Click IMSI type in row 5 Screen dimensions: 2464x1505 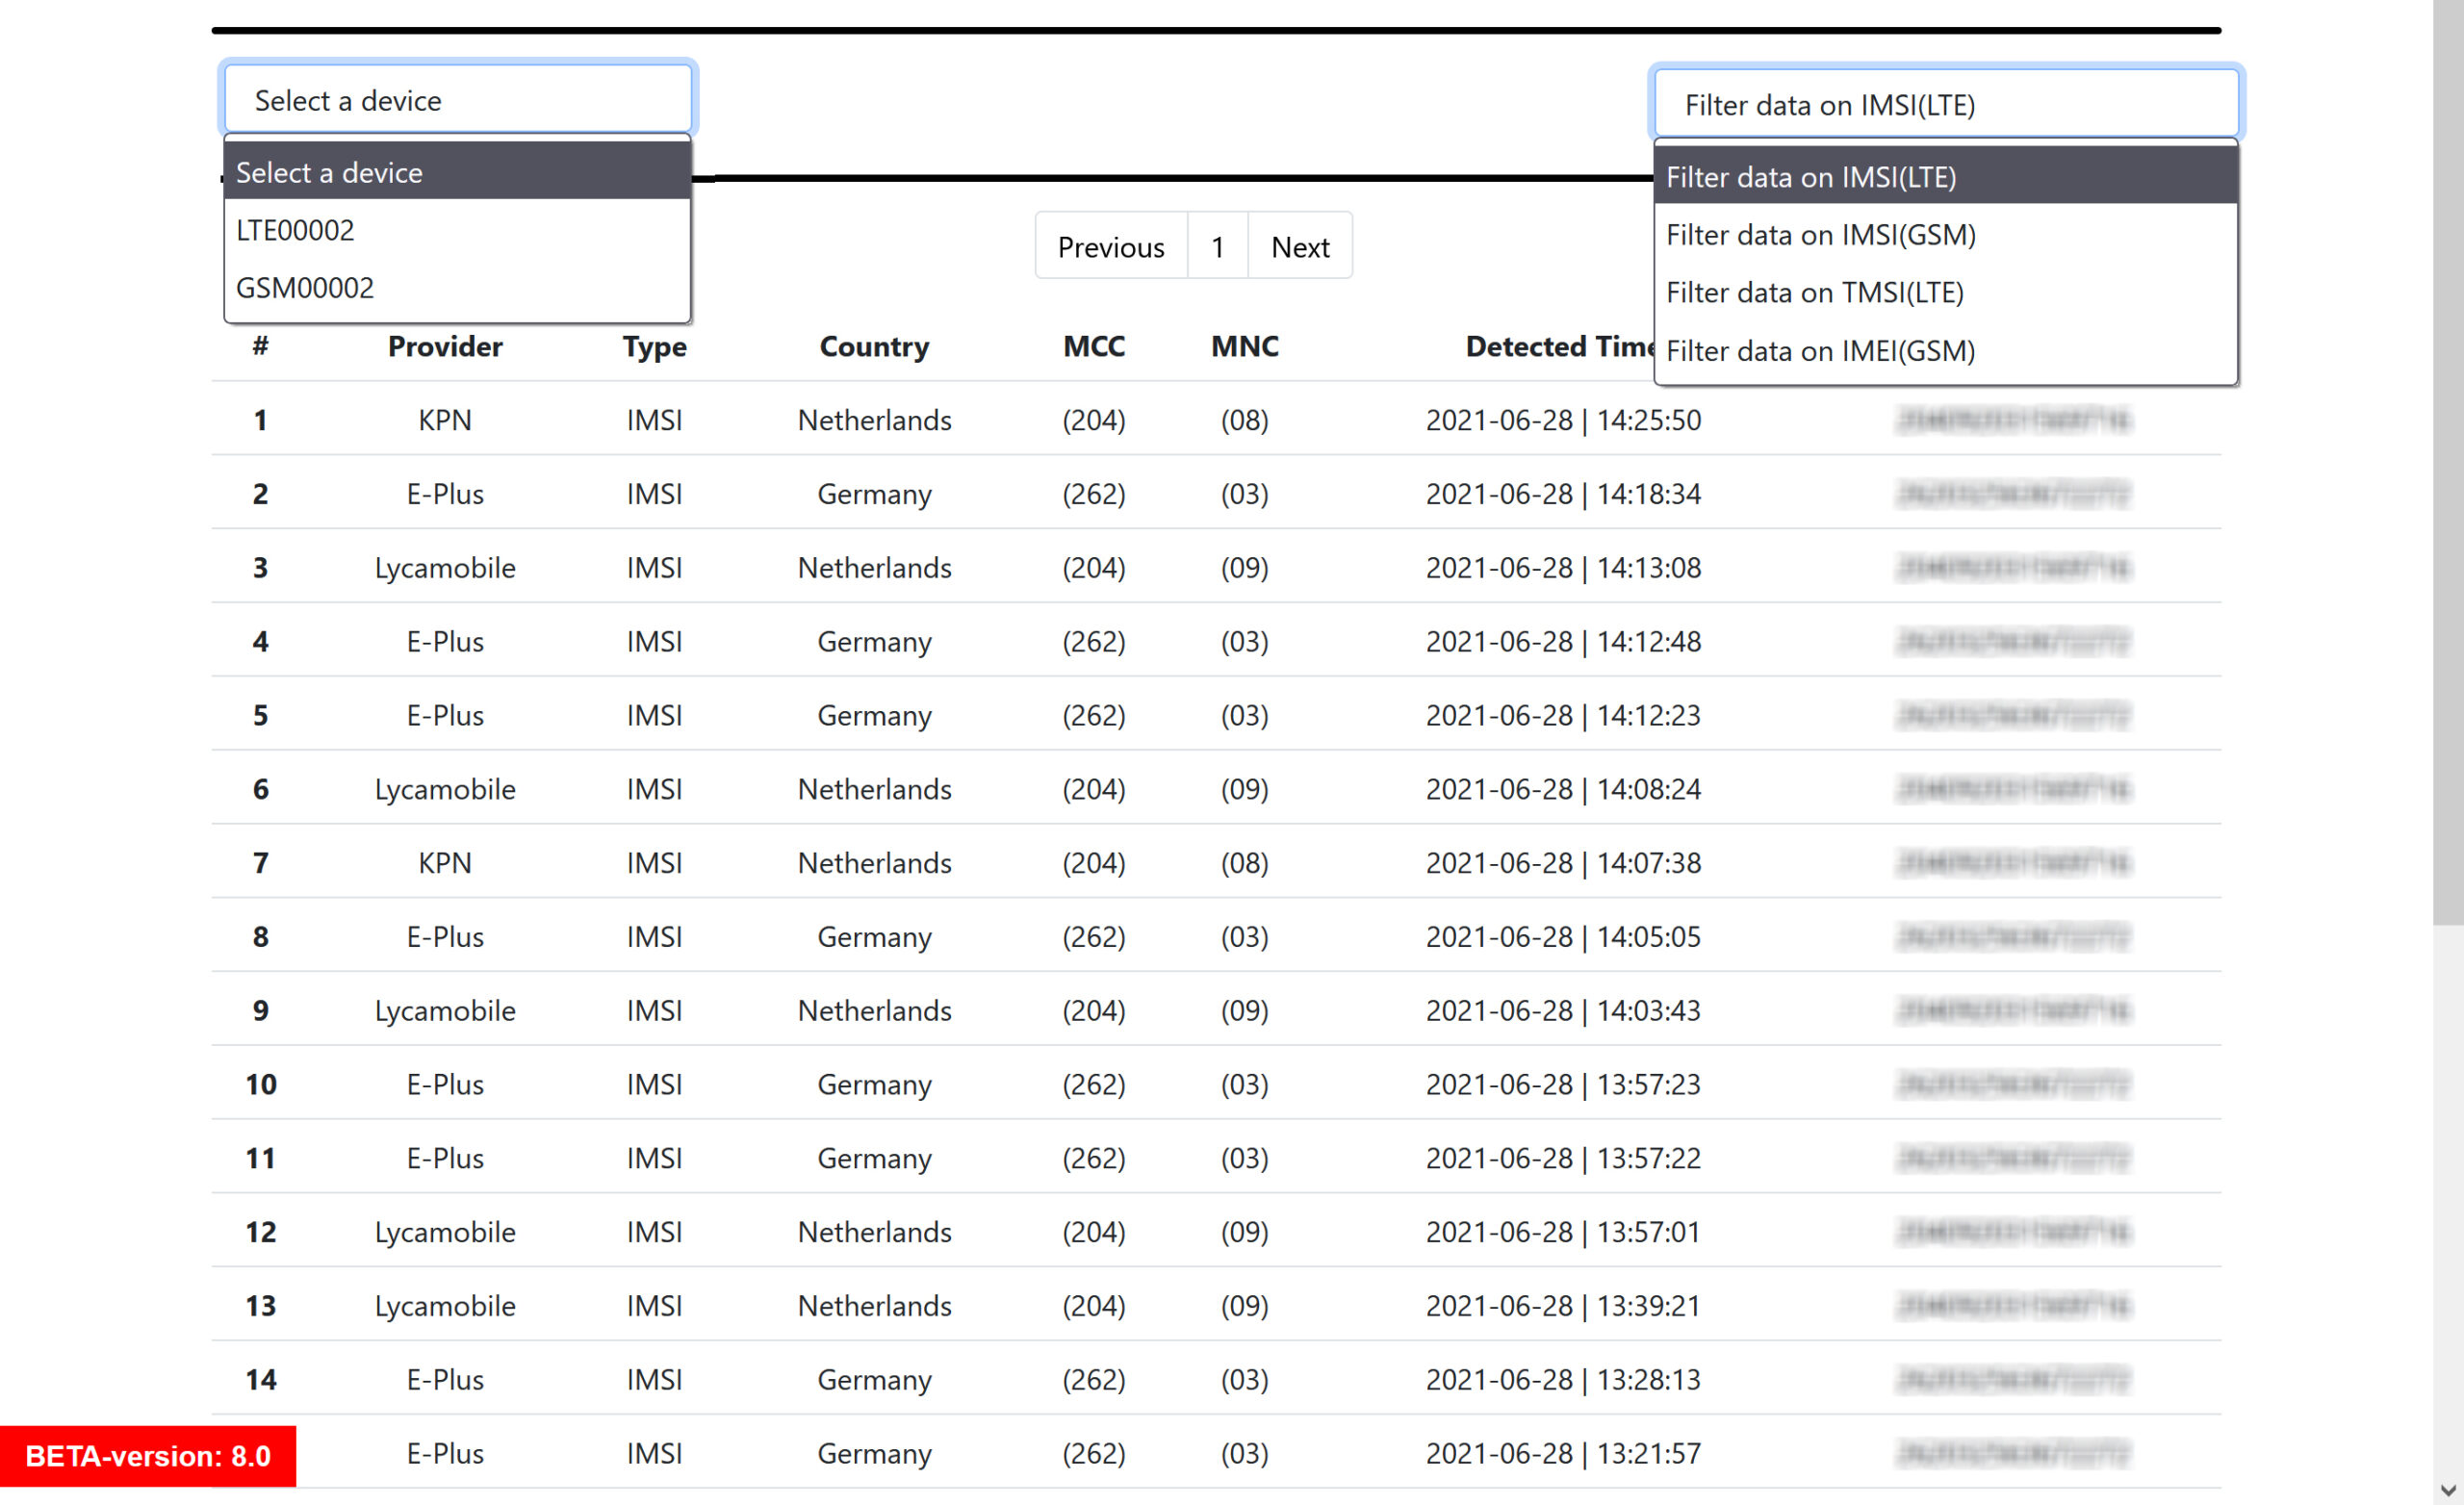[655, 715]
